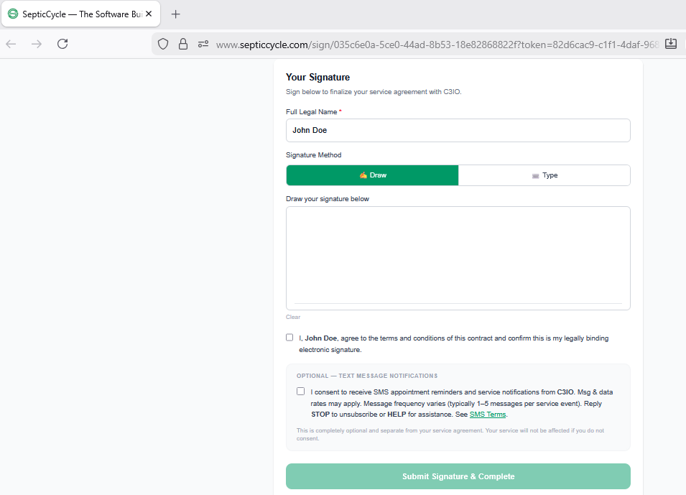686x495 pixels.
Task: Reload the current page
Action: (x=62, y=44)
